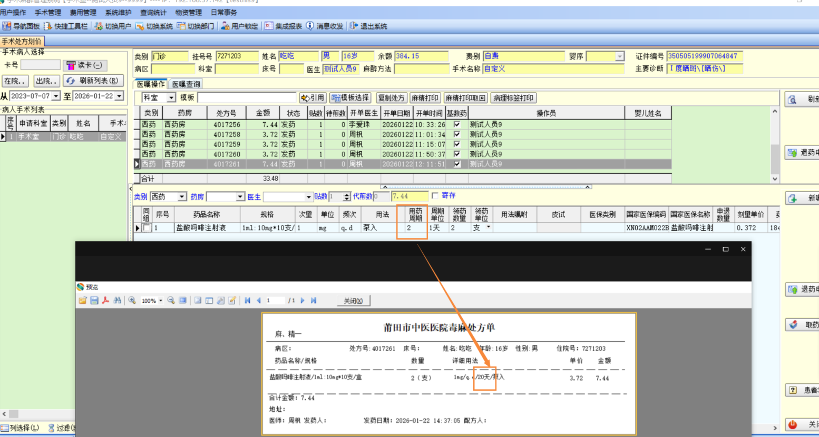Toggle full screen preview icon
Image resolution: width=819 pixels, height=437 pixels.
[x=183, y=301]
